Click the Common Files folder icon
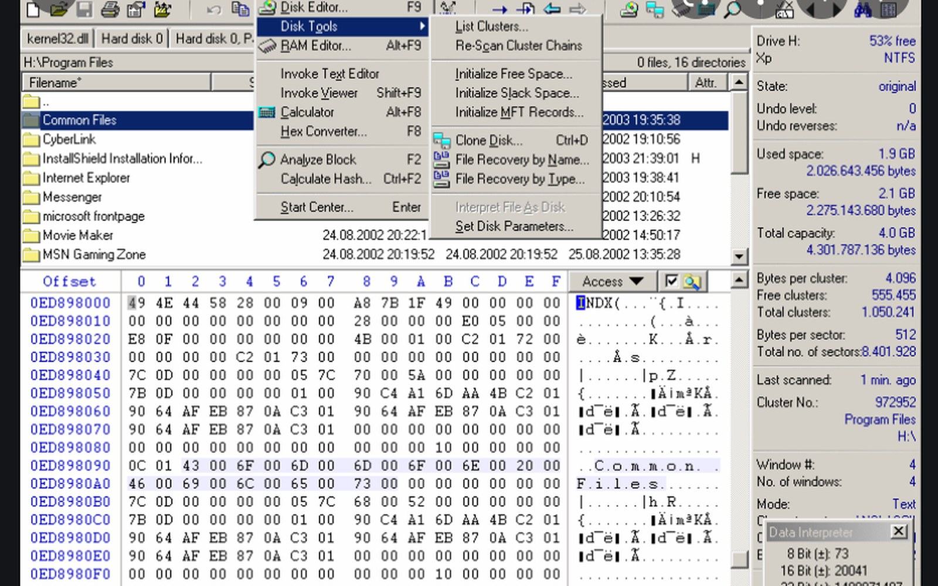Screen dimensions: 938x586 tap(30, 120)
